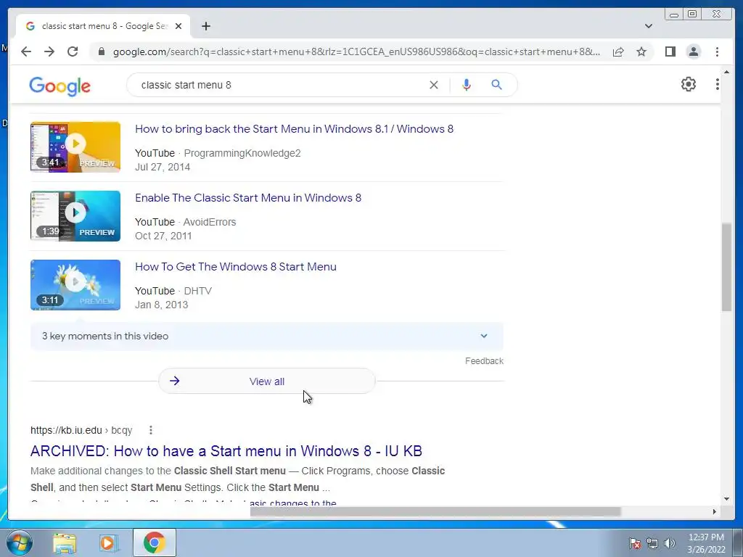
Task: Click the scroll up arrow
Action: [726, 72]
